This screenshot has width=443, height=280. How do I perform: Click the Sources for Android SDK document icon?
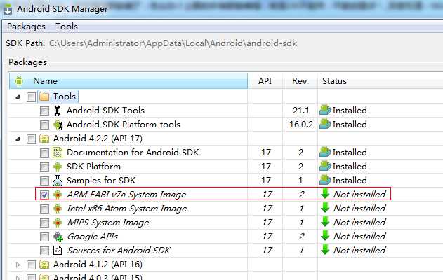point(58,251)
